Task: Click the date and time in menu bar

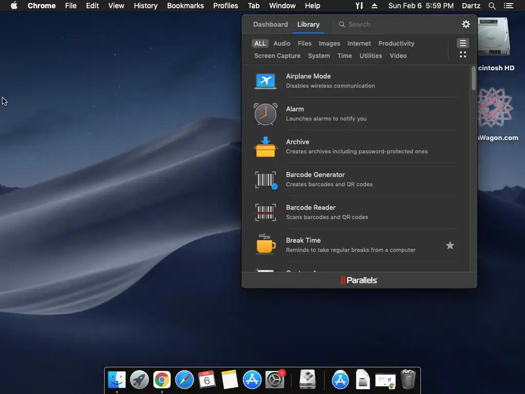Action: click(421, 6)
